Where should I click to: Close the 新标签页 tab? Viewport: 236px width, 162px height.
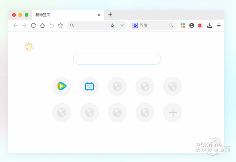99,15
